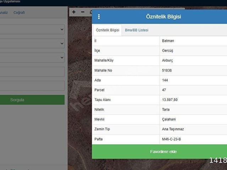Click the 'Mahalle/Köy' row label

(x=104, y=61)
